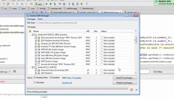Screen dimensions: 174x98
Task: Click the Make Project icon
Action: point(32,4)
